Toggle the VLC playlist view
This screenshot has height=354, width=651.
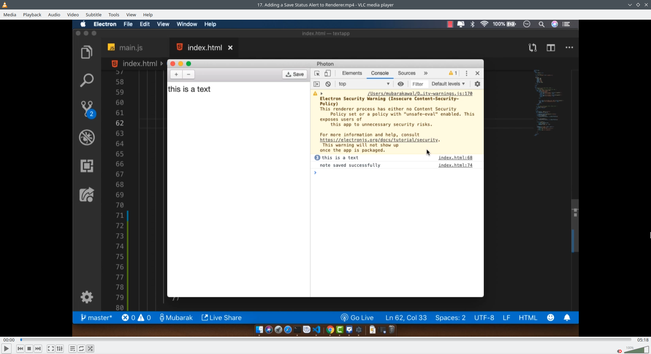click(x=73, y=349)
